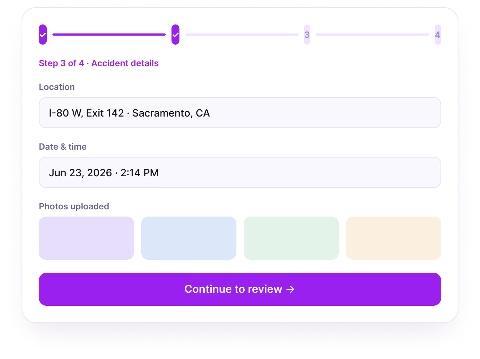Open the lavender photo thumbnail
The image size is (480, 359).
click(86, 238)
